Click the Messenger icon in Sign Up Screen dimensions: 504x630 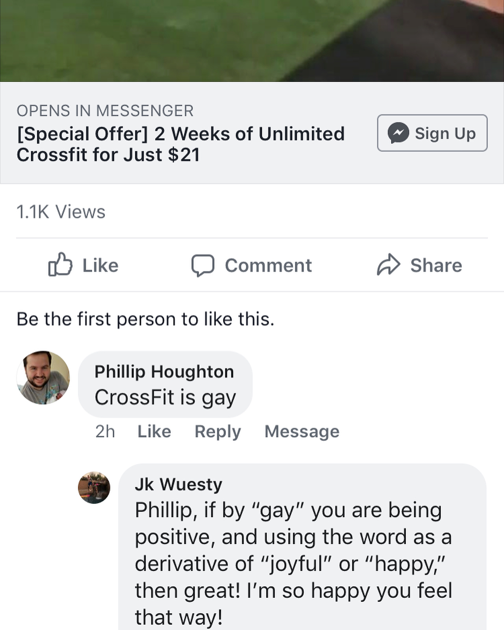pos(398,133)
